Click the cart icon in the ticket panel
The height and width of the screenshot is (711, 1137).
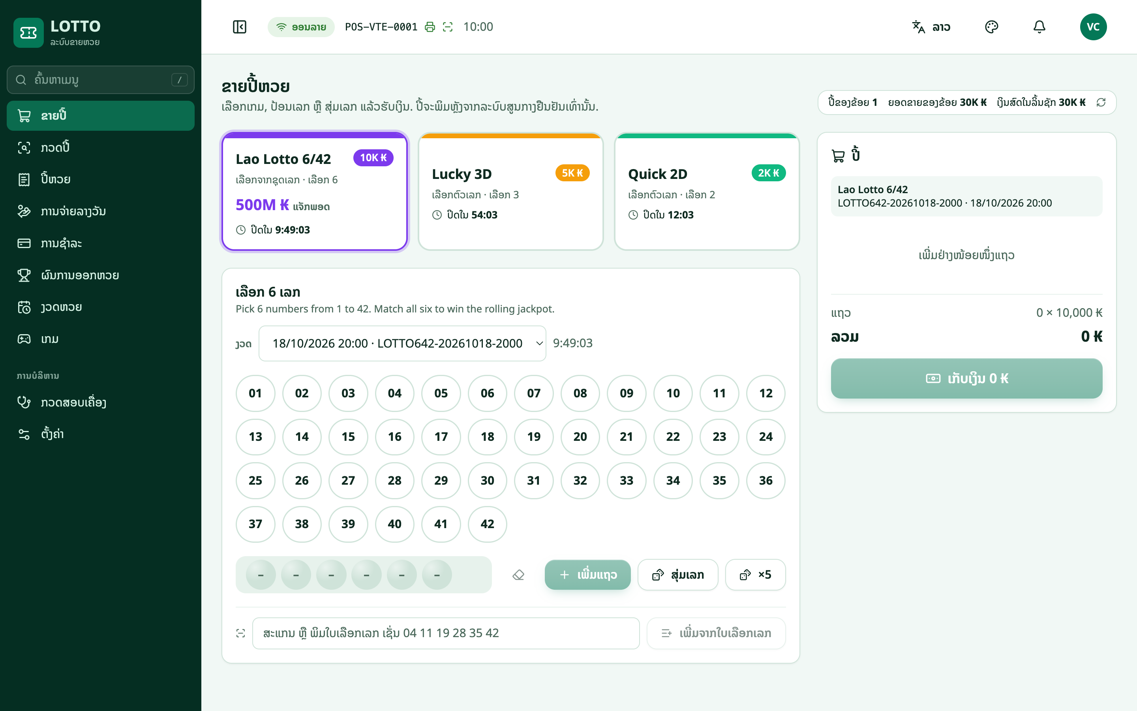(x=838, y=156)
